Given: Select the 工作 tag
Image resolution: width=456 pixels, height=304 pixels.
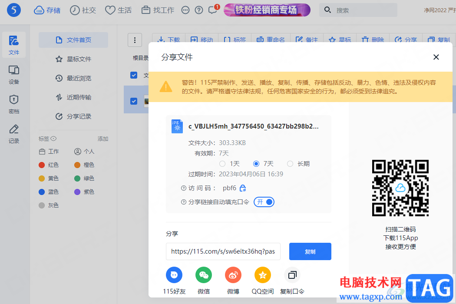Looking at the screenshot, I should [x=49, y=152].
